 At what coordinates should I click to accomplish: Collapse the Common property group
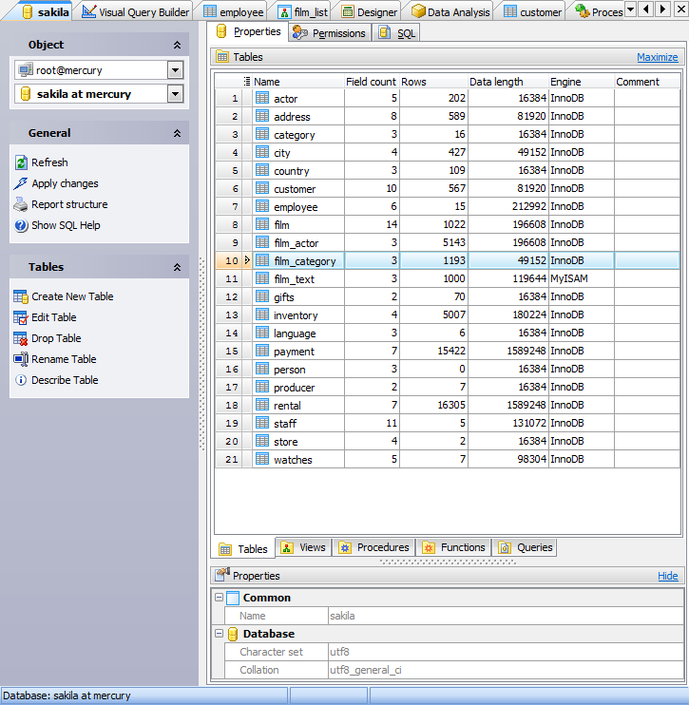219,598
